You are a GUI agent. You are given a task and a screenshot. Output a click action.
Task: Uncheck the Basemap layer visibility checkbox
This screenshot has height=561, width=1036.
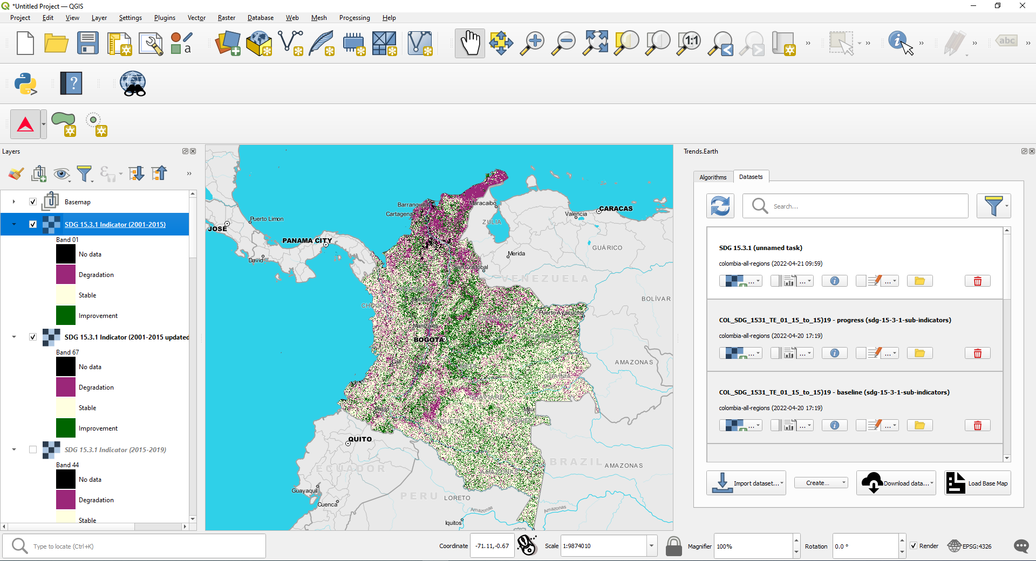33,202
